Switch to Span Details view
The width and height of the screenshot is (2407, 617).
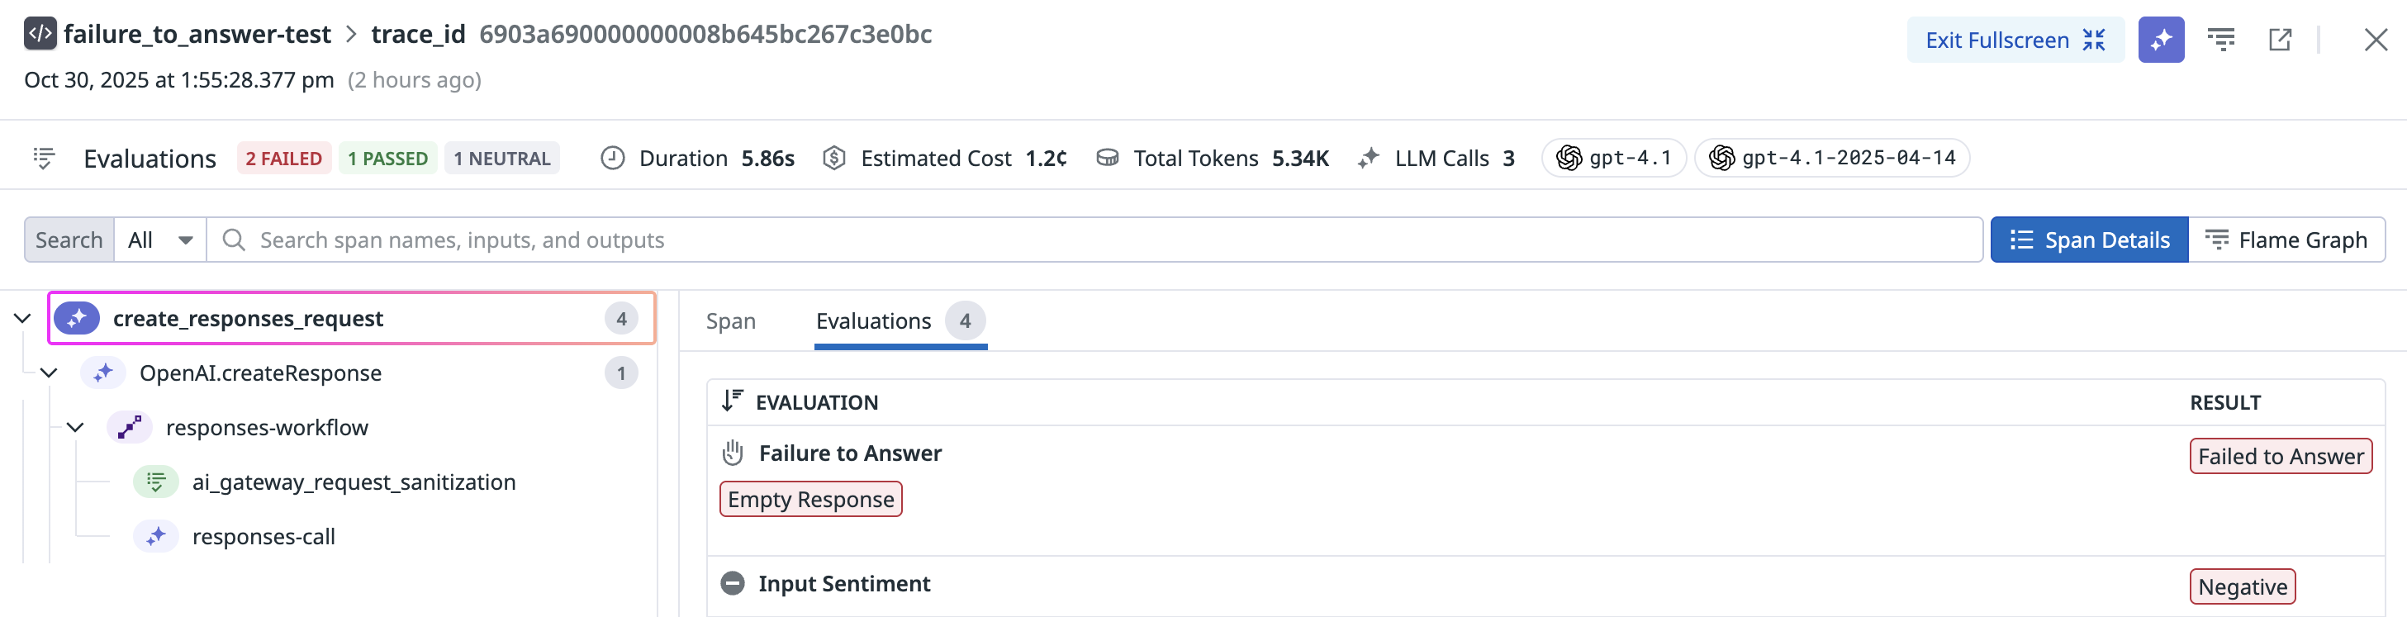click(x=2088, y=240)
